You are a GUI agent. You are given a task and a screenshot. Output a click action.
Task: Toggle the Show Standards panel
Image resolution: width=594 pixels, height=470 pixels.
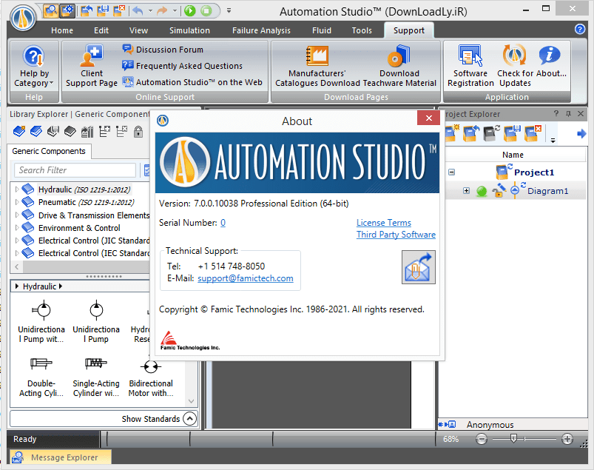tap(189, 419)
